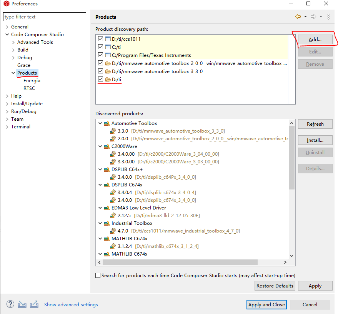Image resolution: width=338 pixels, height=314 pixels.
Task: Click the Refresh button
Action: (x=315, y=124)
